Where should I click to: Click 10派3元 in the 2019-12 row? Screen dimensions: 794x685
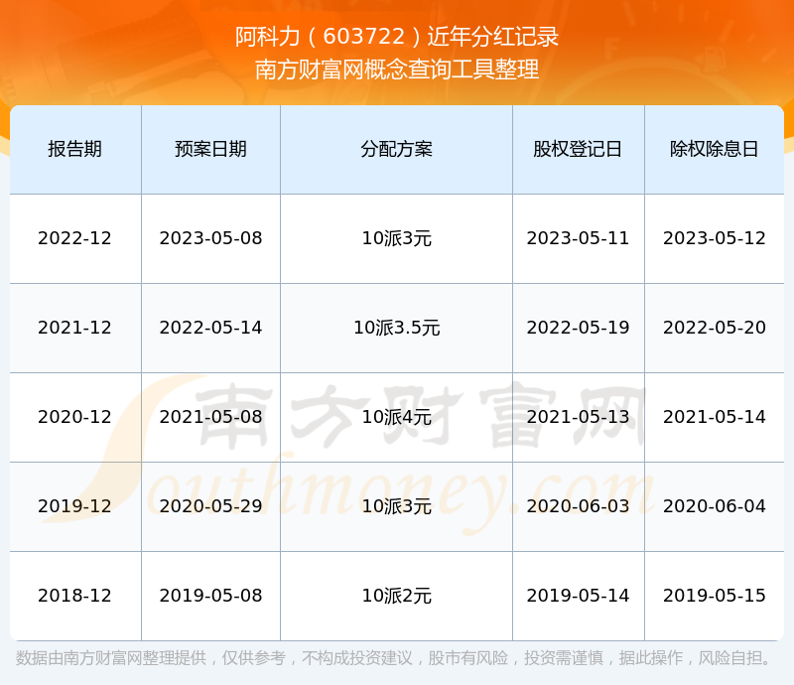coord(396,506)
